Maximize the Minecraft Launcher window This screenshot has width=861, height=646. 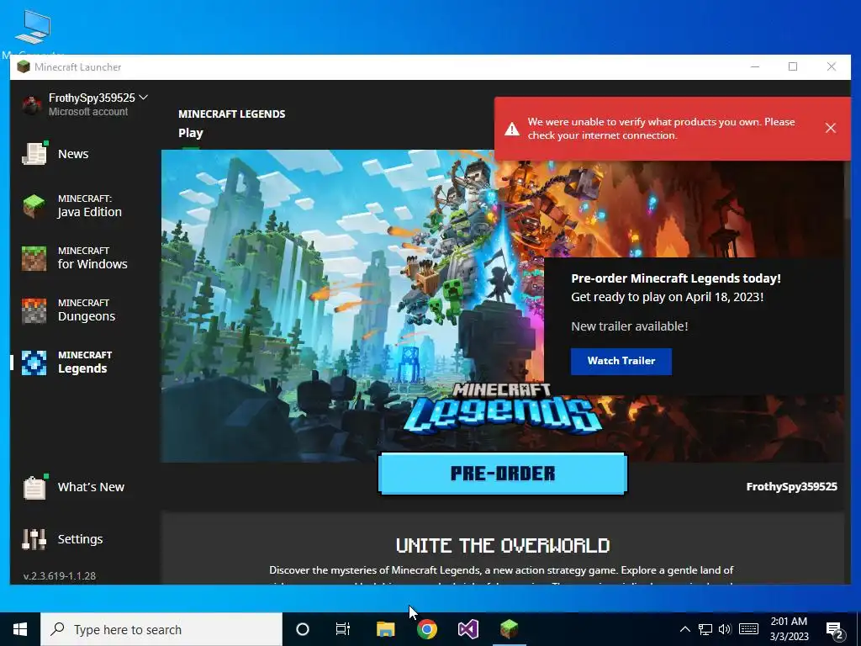tap(793, 67)
